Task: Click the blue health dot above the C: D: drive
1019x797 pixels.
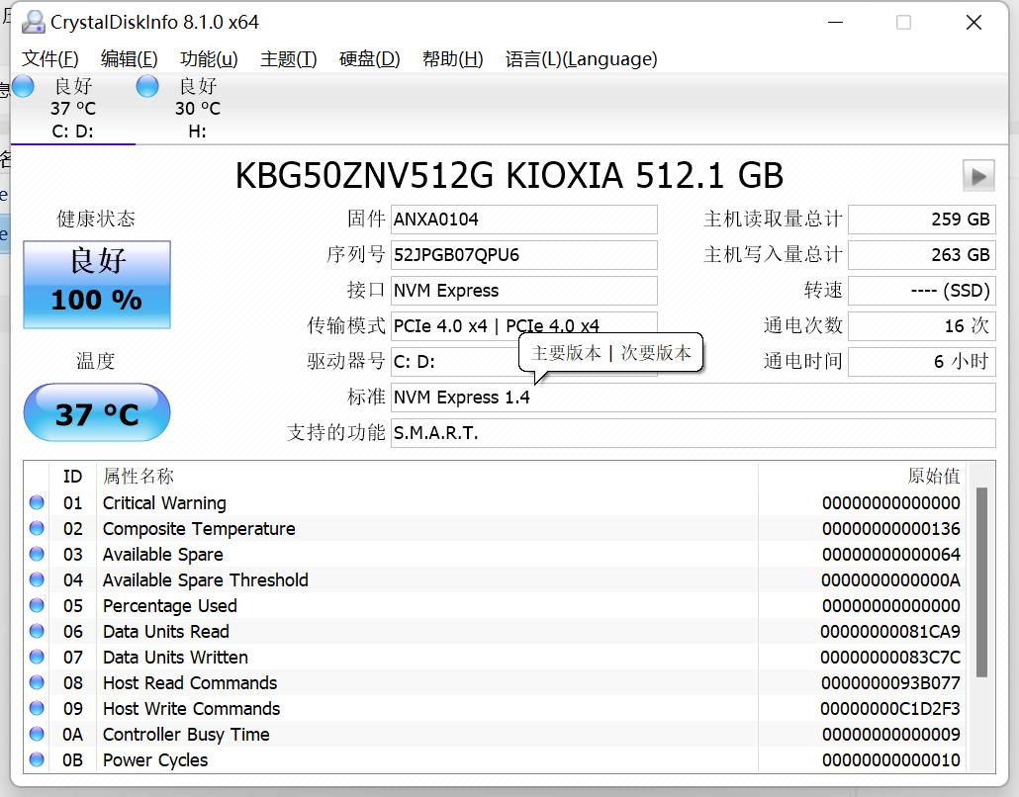Action: (x=23, y=86)
